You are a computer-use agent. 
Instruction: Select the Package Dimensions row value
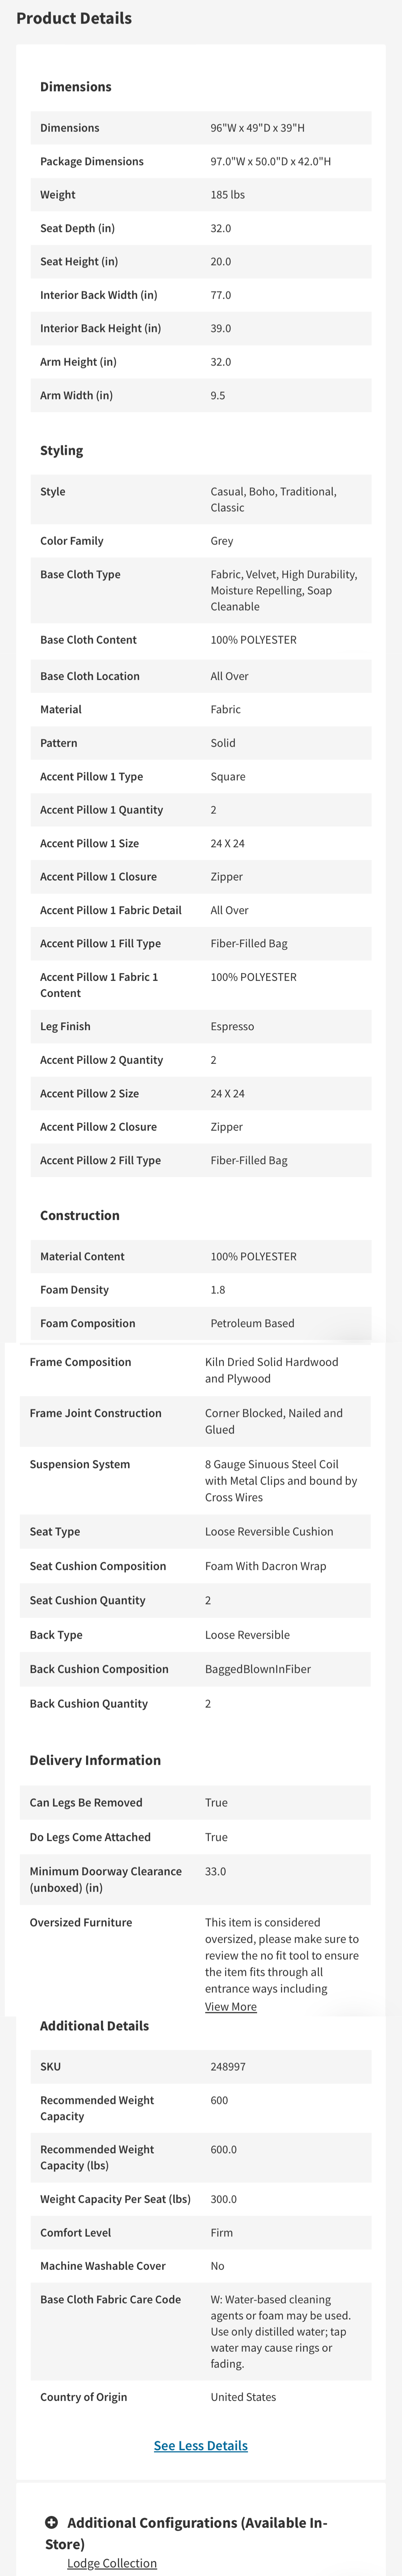tap(270, 161)
